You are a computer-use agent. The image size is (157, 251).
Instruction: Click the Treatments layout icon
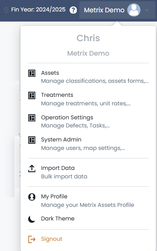(x=32, y=96)
